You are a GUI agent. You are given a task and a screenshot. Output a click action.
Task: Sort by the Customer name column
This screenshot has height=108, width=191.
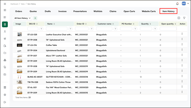click(113, 24)
